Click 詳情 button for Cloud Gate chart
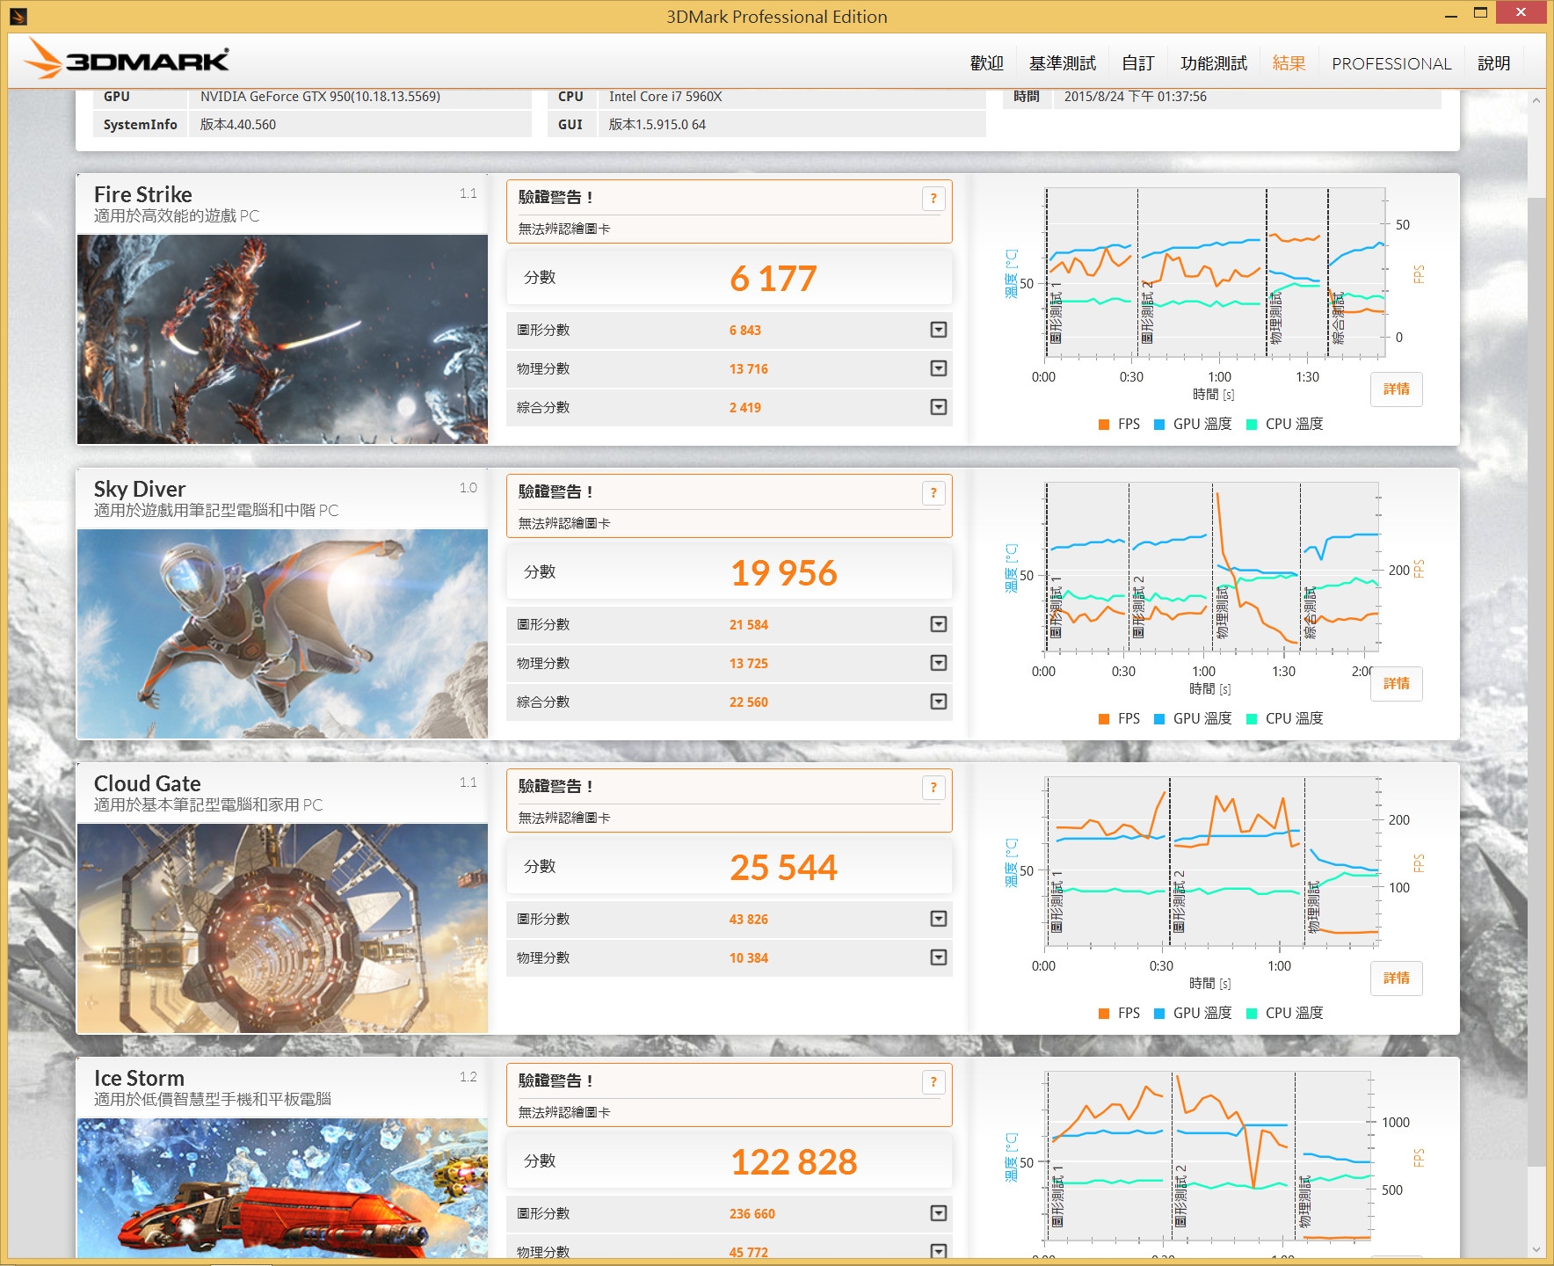Viewport: 1554px width, 1266px height. pos(1396,979)
